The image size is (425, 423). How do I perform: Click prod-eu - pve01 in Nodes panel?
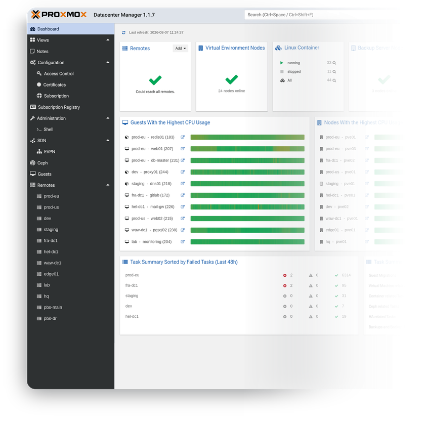(341, 137)
